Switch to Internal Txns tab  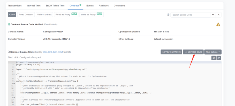[33, 6]
